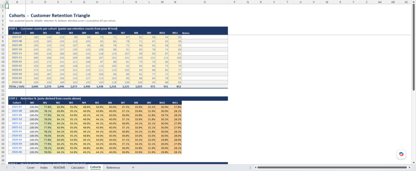Select cohort 2026-01 in retention table

coord(17,132)
